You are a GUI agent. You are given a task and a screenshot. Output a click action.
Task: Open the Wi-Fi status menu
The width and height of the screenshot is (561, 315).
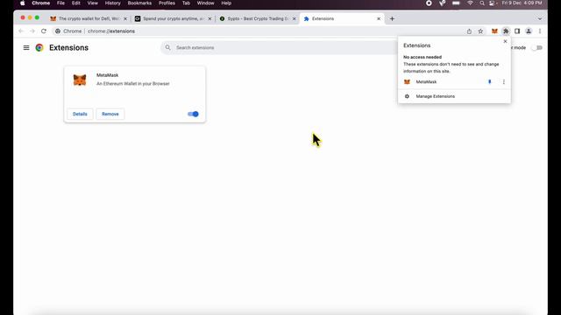(470, 3)
